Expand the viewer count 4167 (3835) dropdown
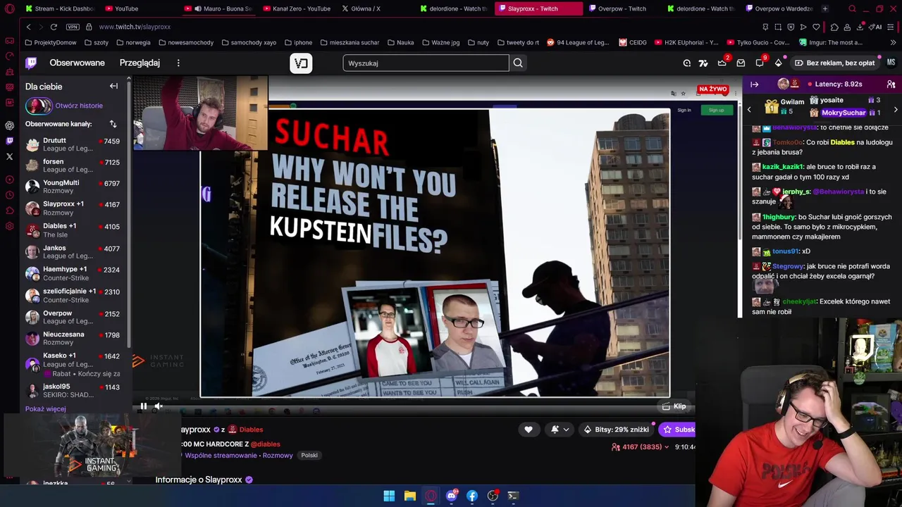The height and width of the screenshot is (507, 902). point(641,447)
